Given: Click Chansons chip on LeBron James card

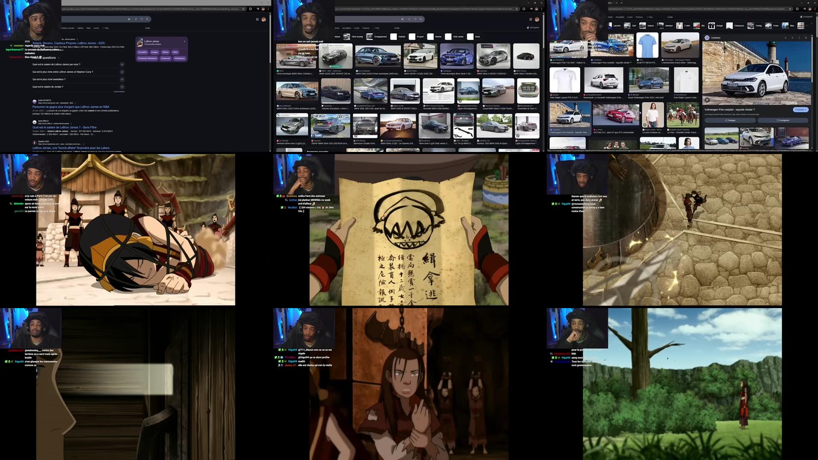Looking at the screenshot, I should [166, 58].
